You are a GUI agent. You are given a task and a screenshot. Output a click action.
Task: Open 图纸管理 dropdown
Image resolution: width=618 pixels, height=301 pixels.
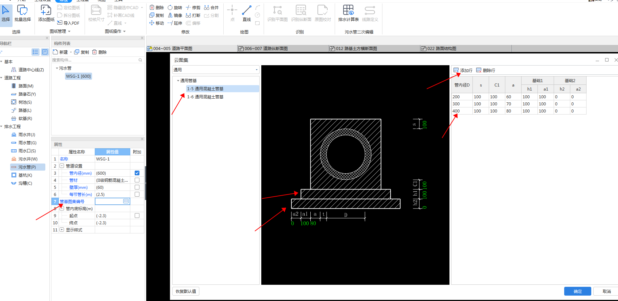coord(60,31)
